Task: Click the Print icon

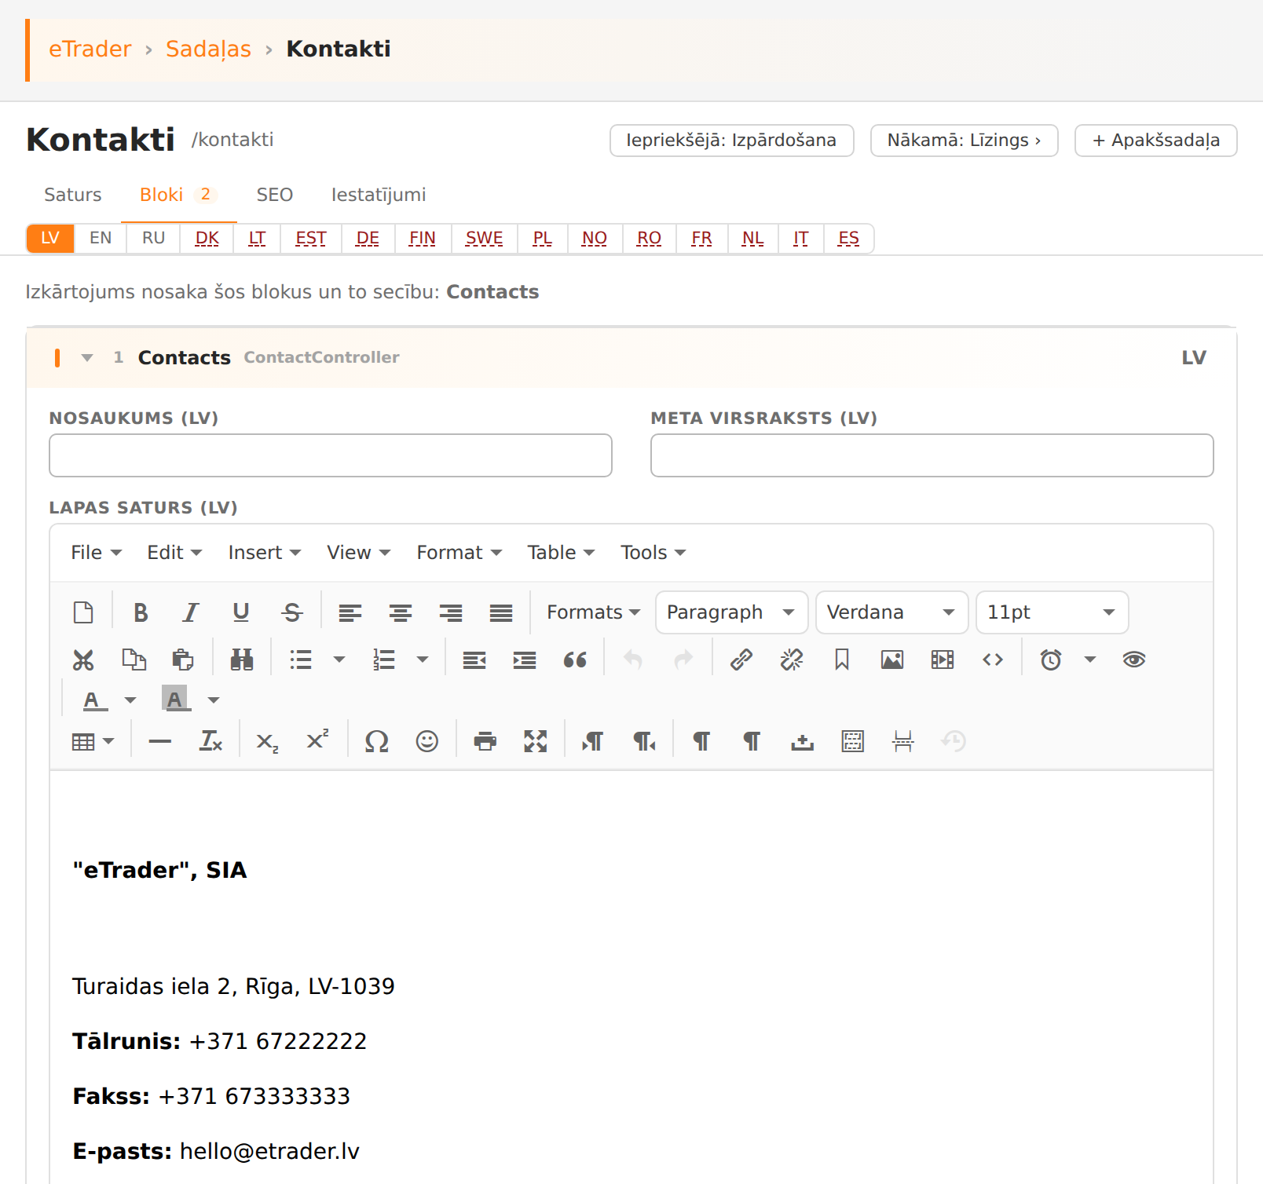Action: coord(485,741)
